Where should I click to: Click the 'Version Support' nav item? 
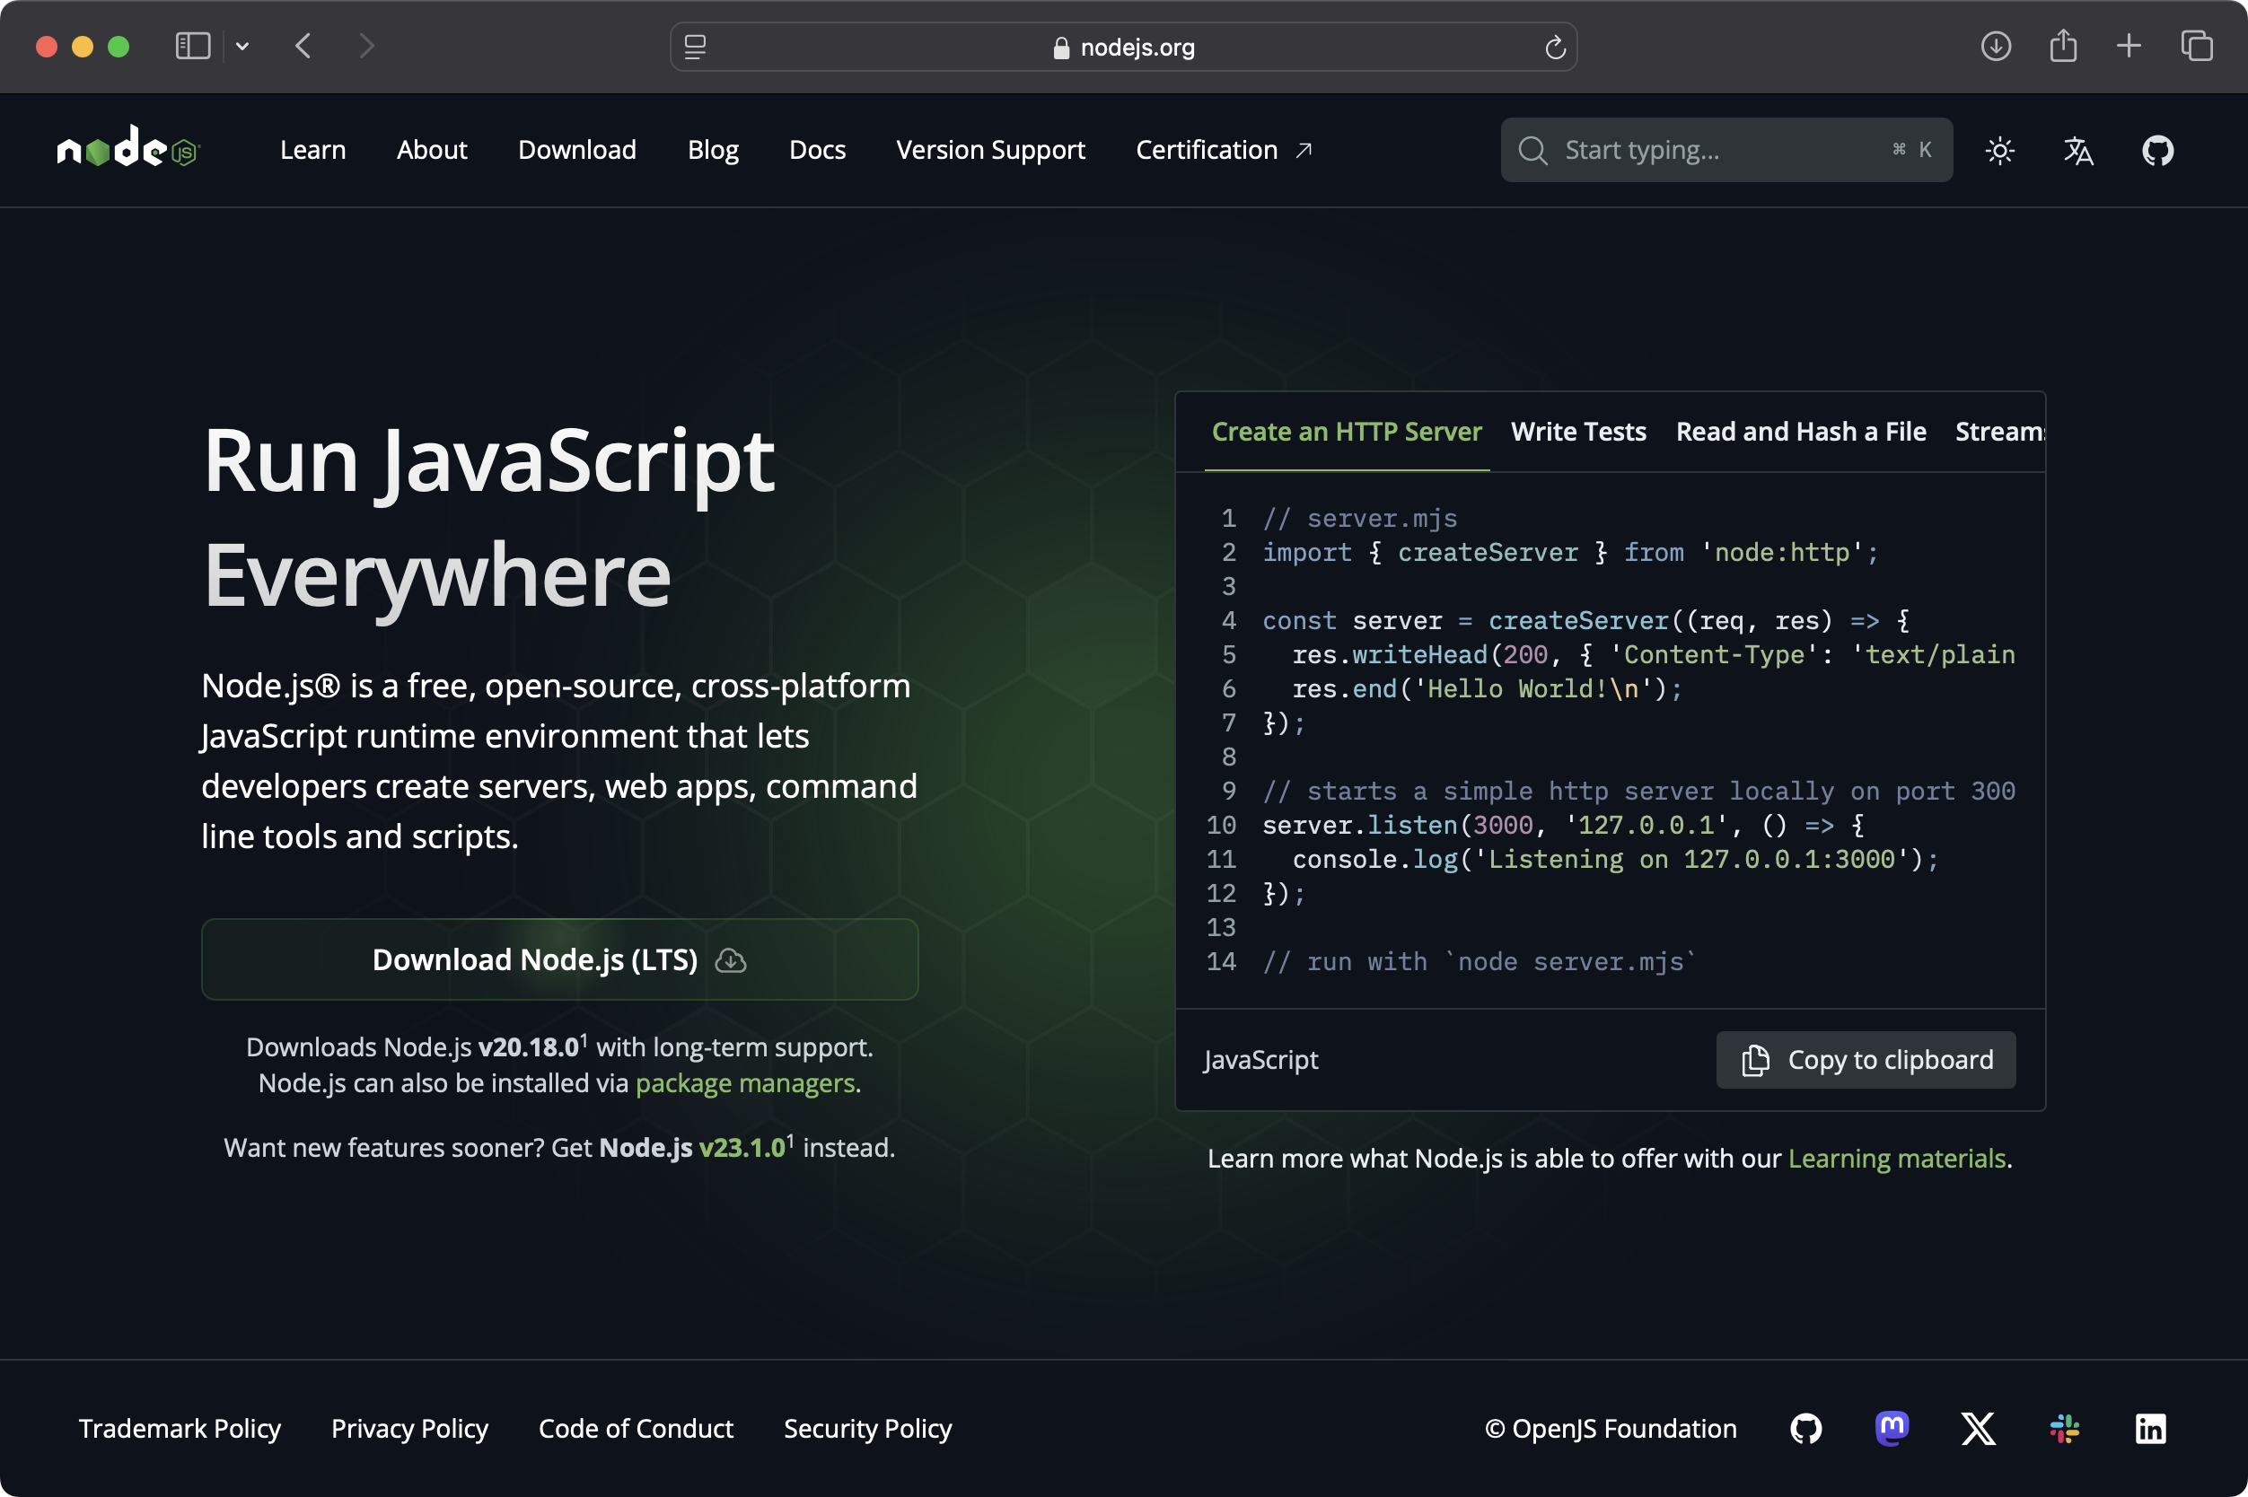(x=991, y=151)
